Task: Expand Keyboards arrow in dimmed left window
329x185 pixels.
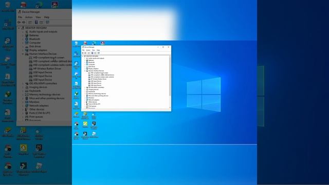Action: pos(23,91)
